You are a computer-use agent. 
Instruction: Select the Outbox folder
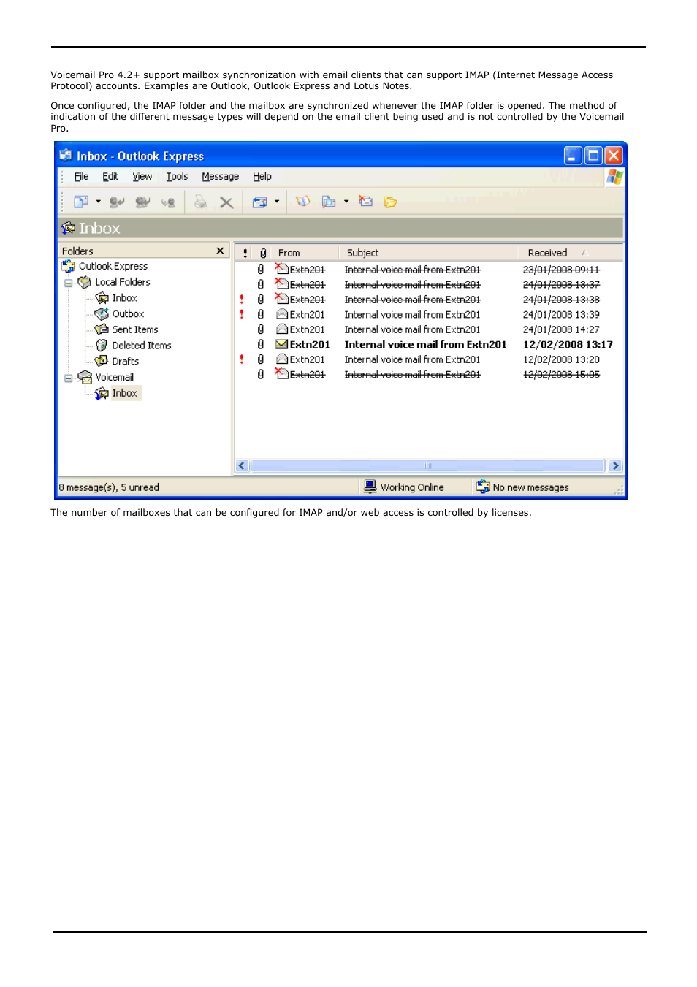coord(128,314)
